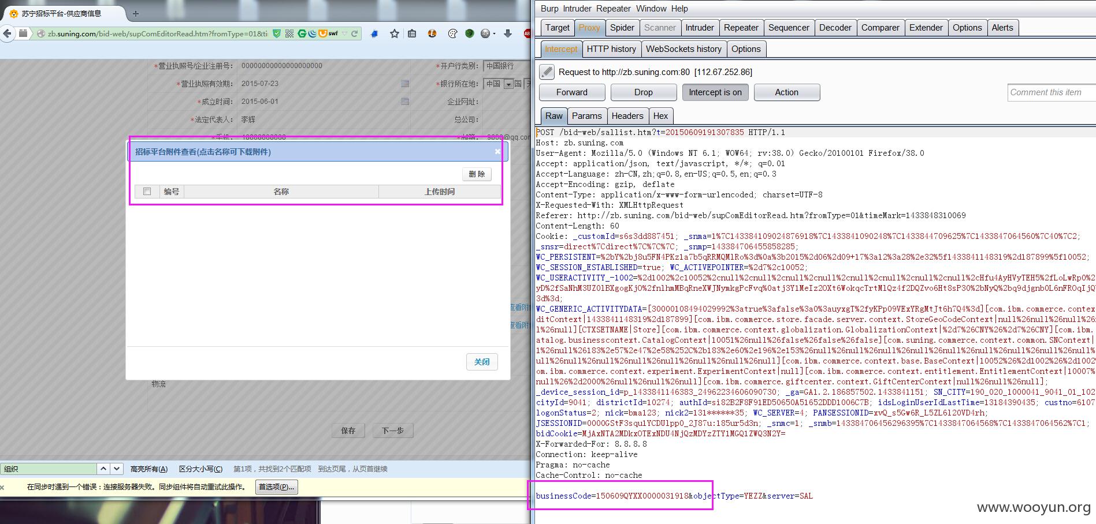Viewport: 1096px width, 524px height.
Task: Click the 关闭 button in attachment dialog
Action: [482, 362]
